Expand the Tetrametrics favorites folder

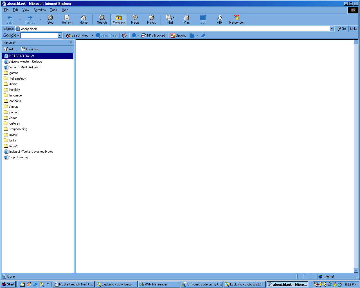38,78
